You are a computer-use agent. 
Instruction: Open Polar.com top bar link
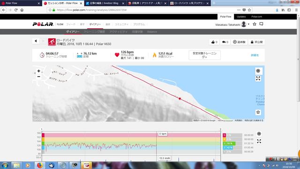pos(256,17)
